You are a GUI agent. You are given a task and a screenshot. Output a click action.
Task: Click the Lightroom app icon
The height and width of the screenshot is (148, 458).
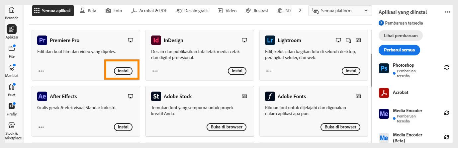tap(270, 40)
